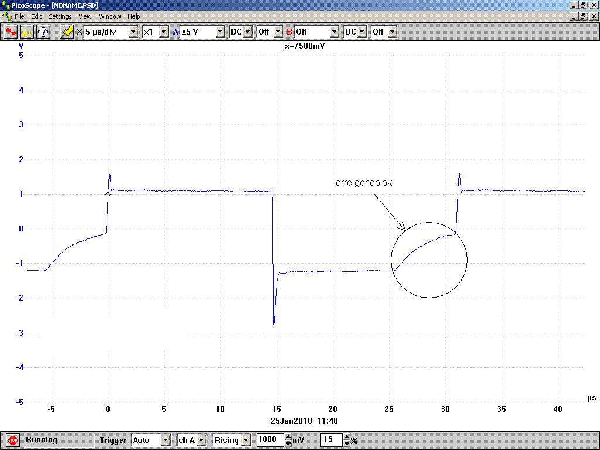
Task: Open the Help menu
Action: pos(134,16)
